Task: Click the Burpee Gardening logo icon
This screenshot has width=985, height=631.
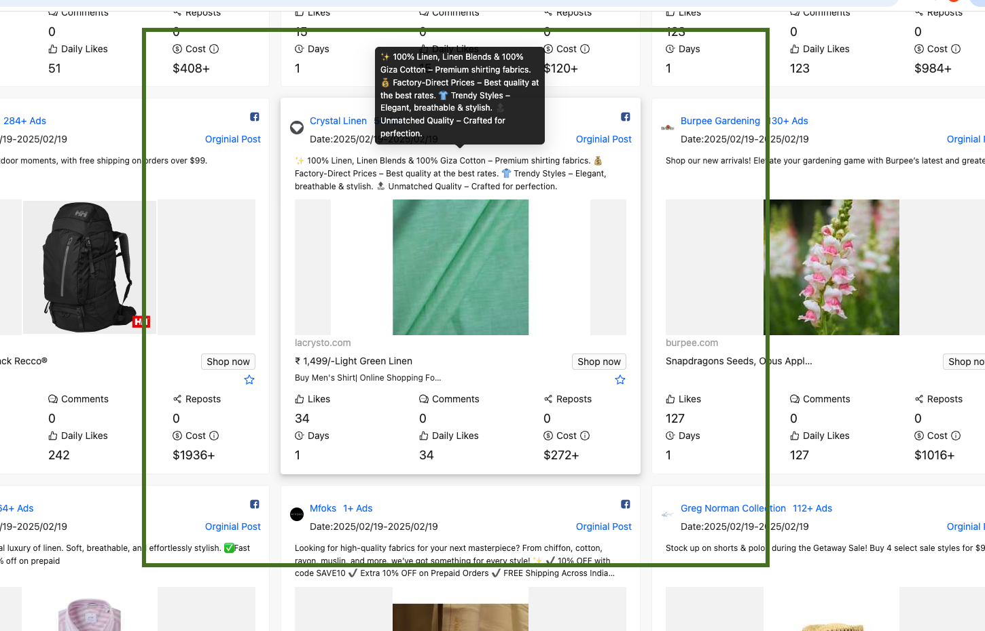Action: click(668, 128)
